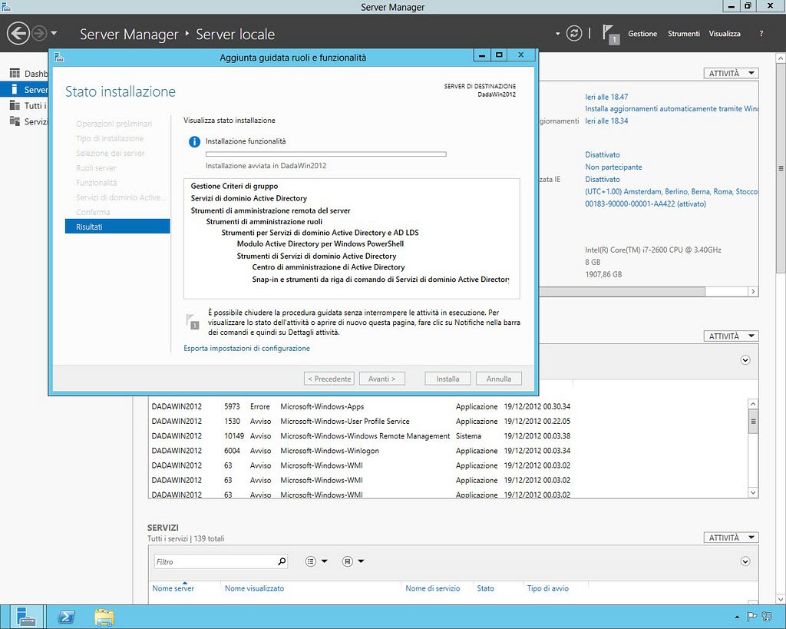Open the events ATTIVITÀ dropdown
Screen dimensions: 786x629
point(731,336)
